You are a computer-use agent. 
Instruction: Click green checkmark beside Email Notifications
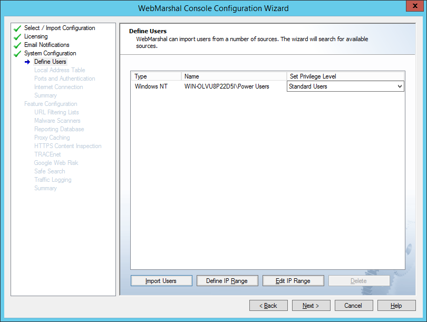17,45
